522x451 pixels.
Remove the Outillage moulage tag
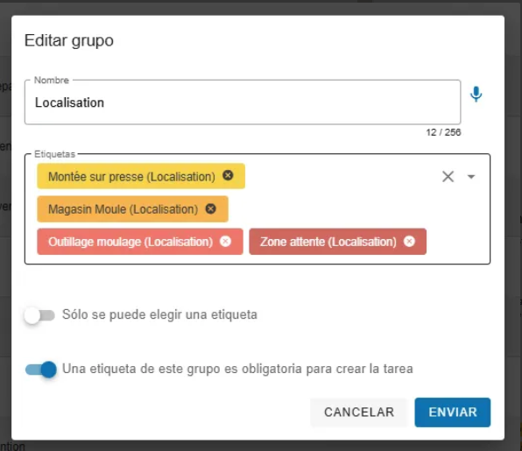[225, 242]
